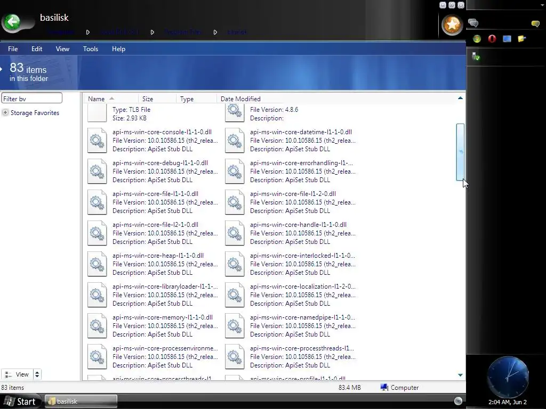Click the vertical scrollbar thumb
The height and width of the screenshot is (409, 546).
[460, 152]
